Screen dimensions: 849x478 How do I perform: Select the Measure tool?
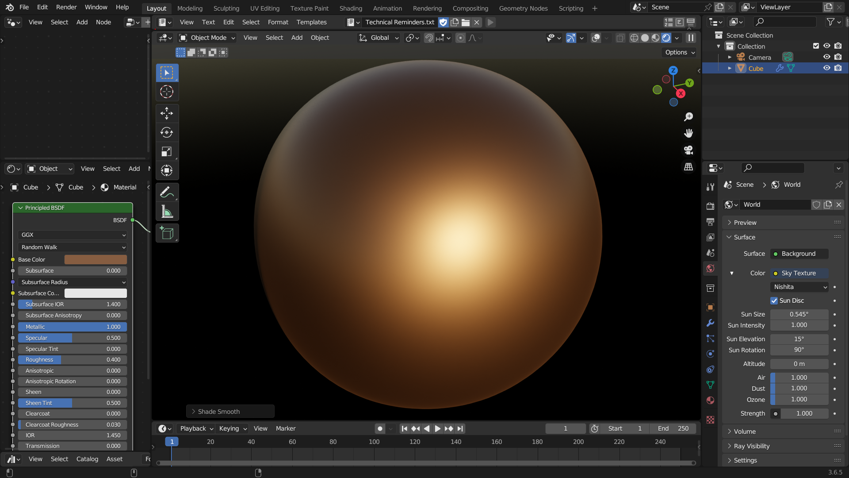pos(167,212)
